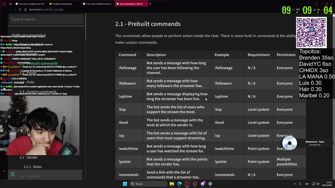This screenshot has width=335, height=188.
Task: Click !followage in the Command column
Action: (127, 68)
